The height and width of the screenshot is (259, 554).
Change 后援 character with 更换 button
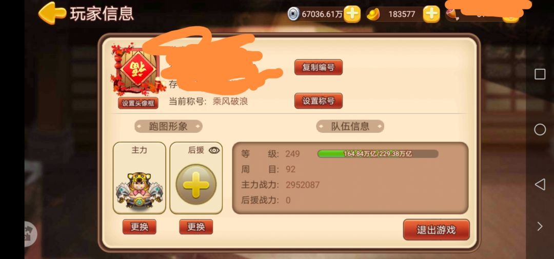(196, 227)
